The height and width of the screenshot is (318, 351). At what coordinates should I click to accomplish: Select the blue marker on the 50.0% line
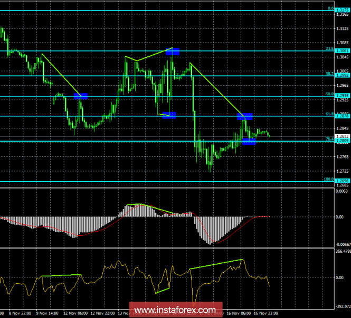coord(81,96)
